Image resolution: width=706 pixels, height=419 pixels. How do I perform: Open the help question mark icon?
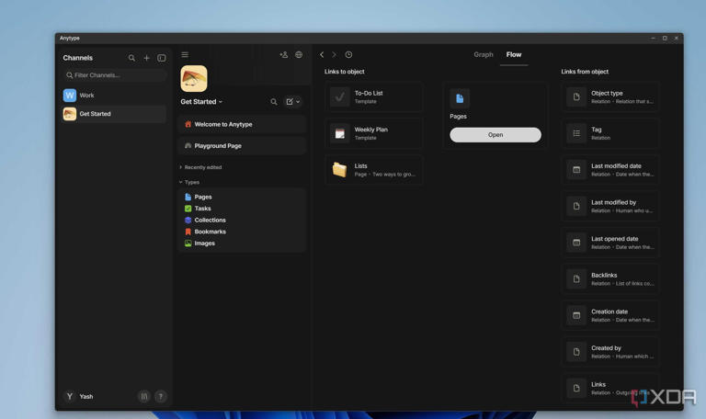pyautogui.click(x=160, y=397)
